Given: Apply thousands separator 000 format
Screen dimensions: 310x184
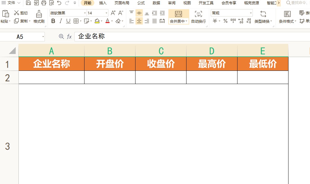Looking at the screenshot, I should (x=233, y=21).
